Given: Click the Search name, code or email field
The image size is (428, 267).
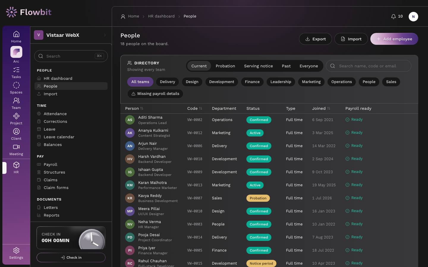Looking at the screenshot, I should pyautogui.click(x=369, y=66).
